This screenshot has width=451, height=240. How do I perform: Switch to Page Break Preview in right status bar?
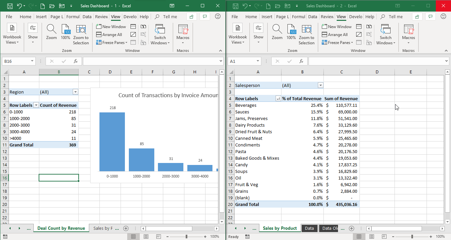(x=384, y=236)
